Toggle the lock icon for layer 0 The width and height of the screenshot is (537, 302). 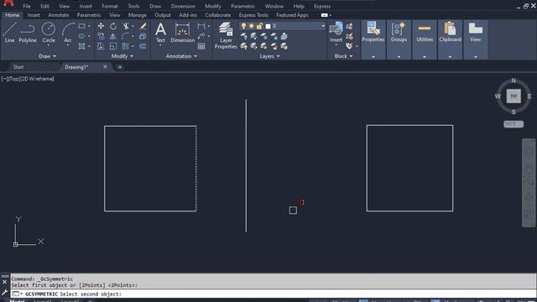pyautogui.click(x=259, y=26)
